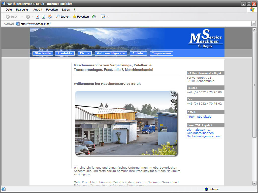Open the address bar dropdown list
The width and height of the screenshot is (258, 193).
pyautogui.click(x=253, y=24)
